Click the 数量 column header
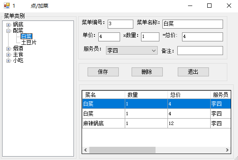The height and width of the screenshot is (160, 238). tap(146, 95)
